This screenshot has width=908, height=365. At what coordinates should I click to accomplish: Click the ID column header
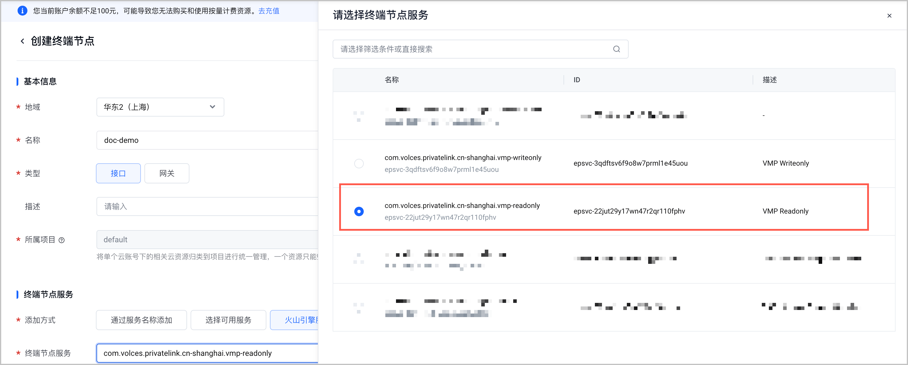click(577, 80)
